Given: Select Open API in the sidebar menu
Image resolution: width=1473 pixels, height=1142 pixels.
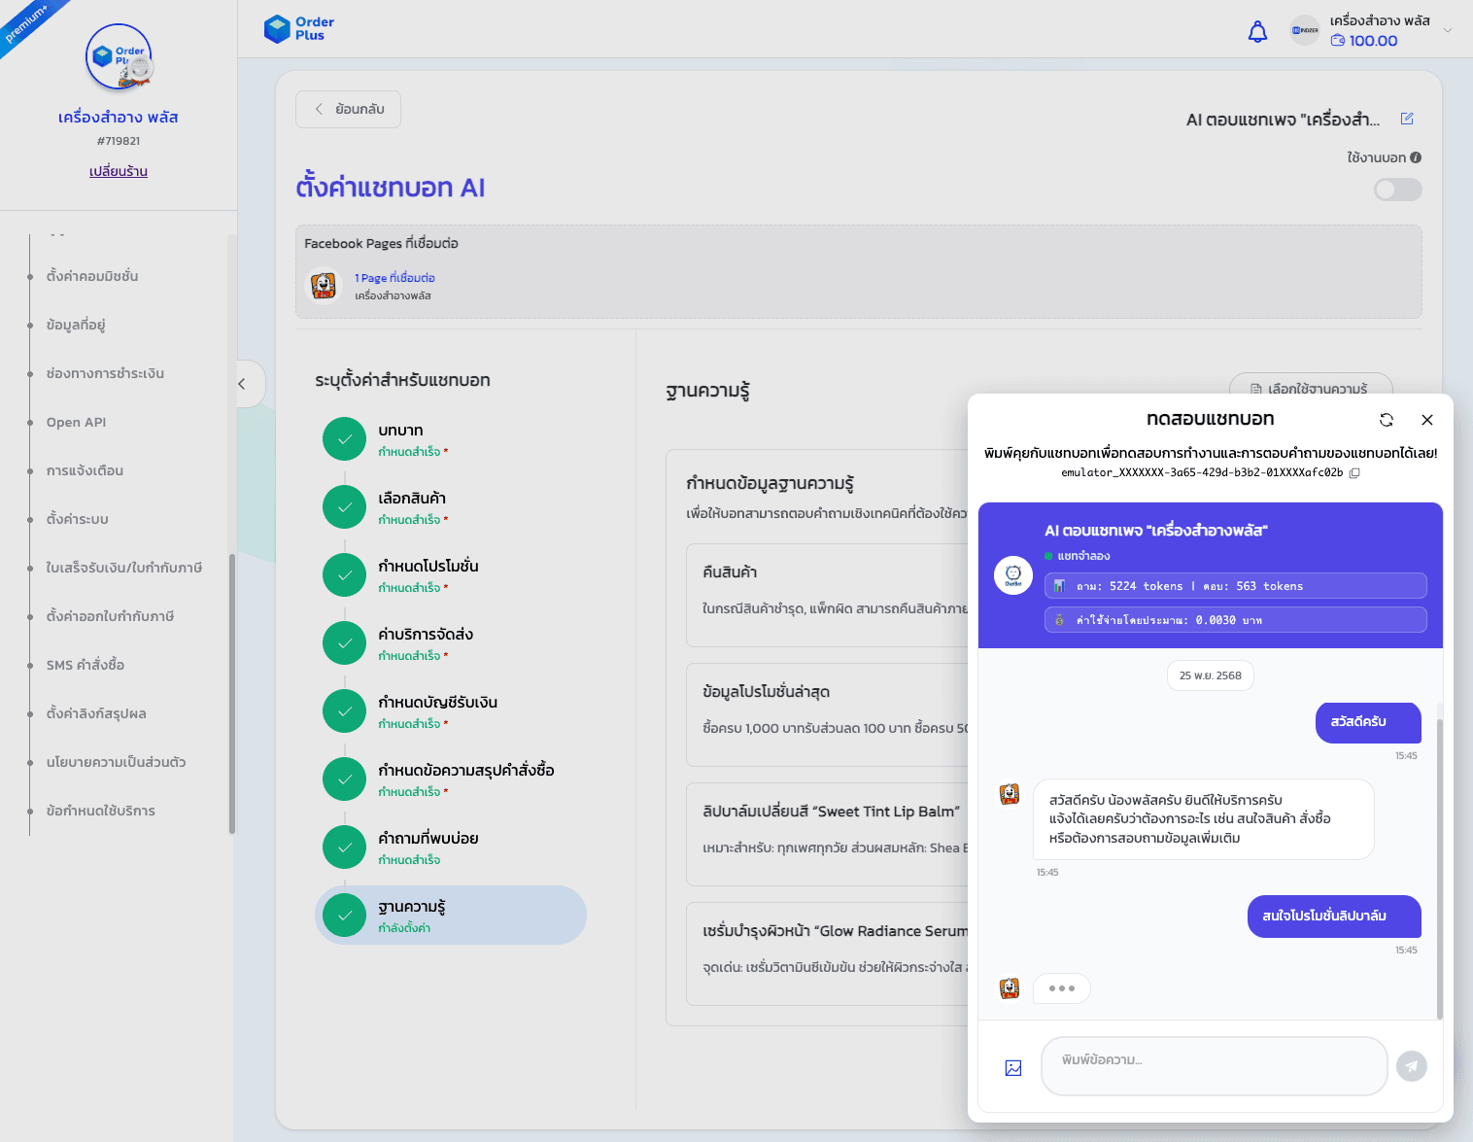Looking at the screenshot, I should click(75, 422).
